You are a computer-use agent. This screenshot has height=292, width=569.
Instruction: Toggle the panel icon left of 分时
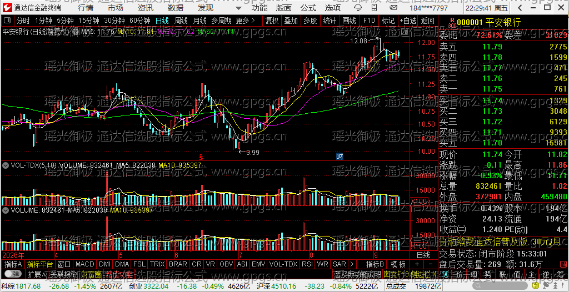[x=8, y=21]
